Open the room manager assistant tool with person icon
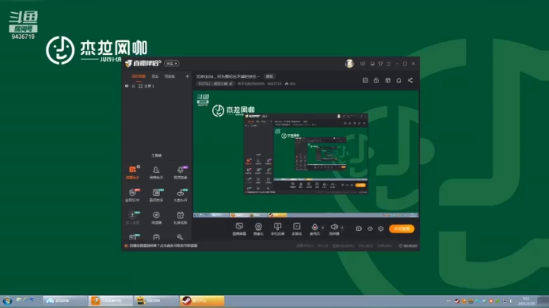 click(156, 172)
